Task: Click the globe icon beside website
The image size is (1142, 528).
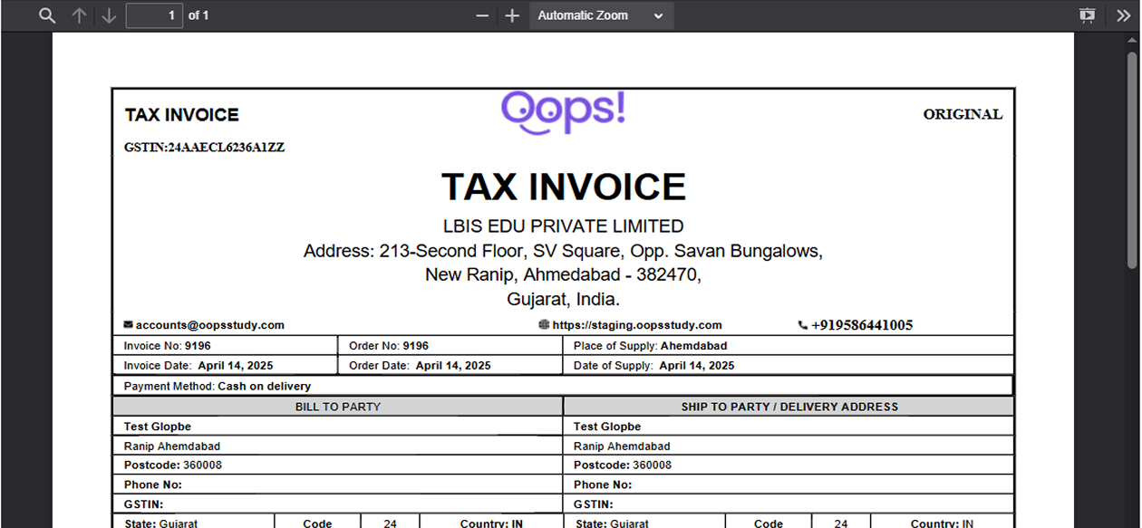Action: click(x=544, y=324)
